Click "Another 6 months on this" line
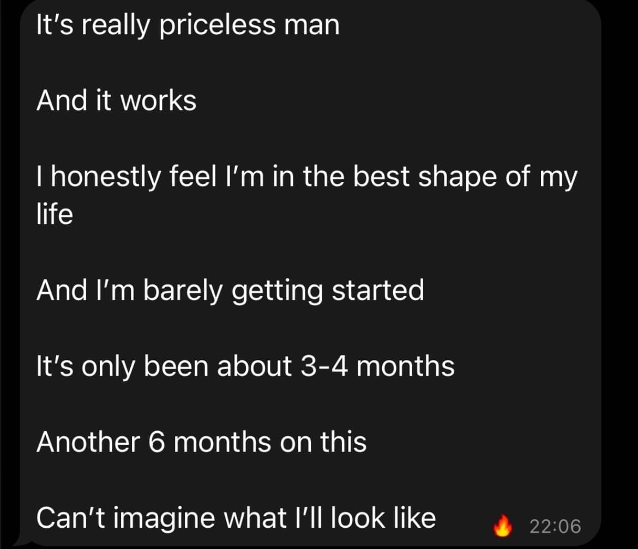638x549 pixels. pyautogui.click(x=201, y=442)
